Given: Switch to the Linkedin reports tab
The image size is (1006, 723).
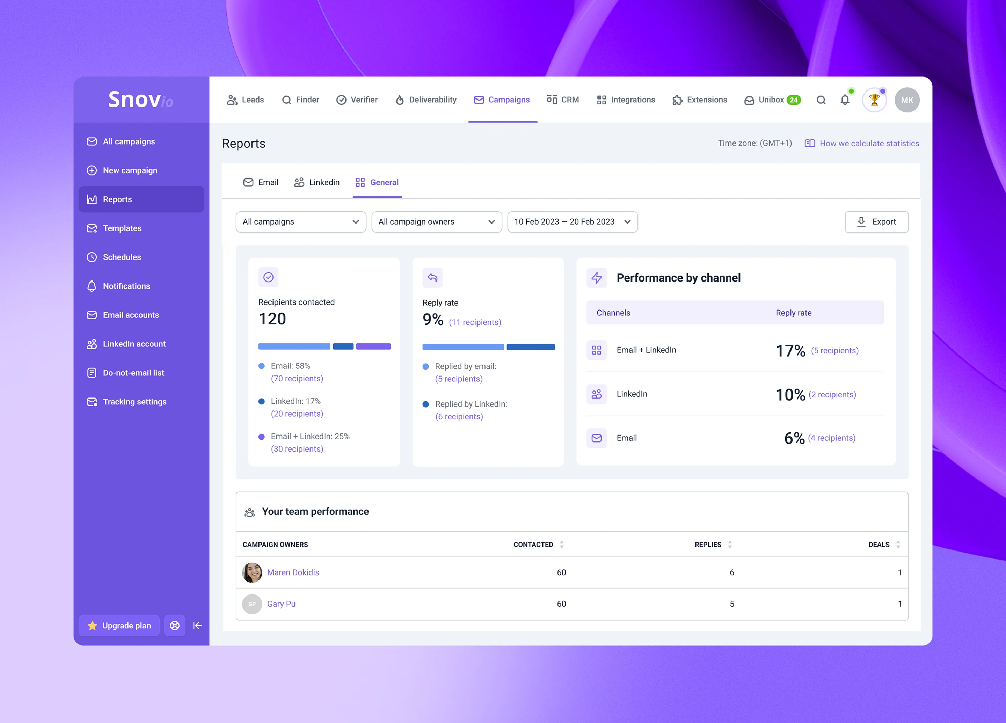Looking at the screenshot, I should coord(317,182).
